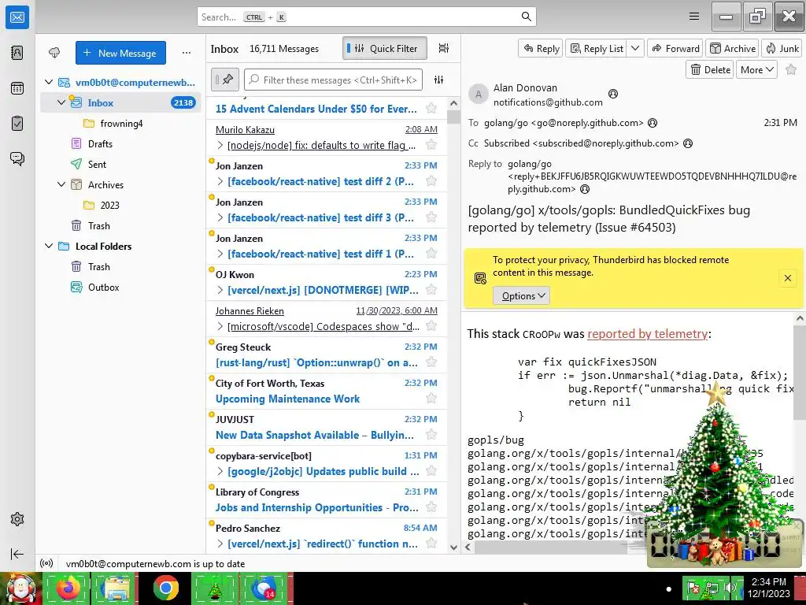Delete the current message
The image size is (806, 605).
(711, 69)
